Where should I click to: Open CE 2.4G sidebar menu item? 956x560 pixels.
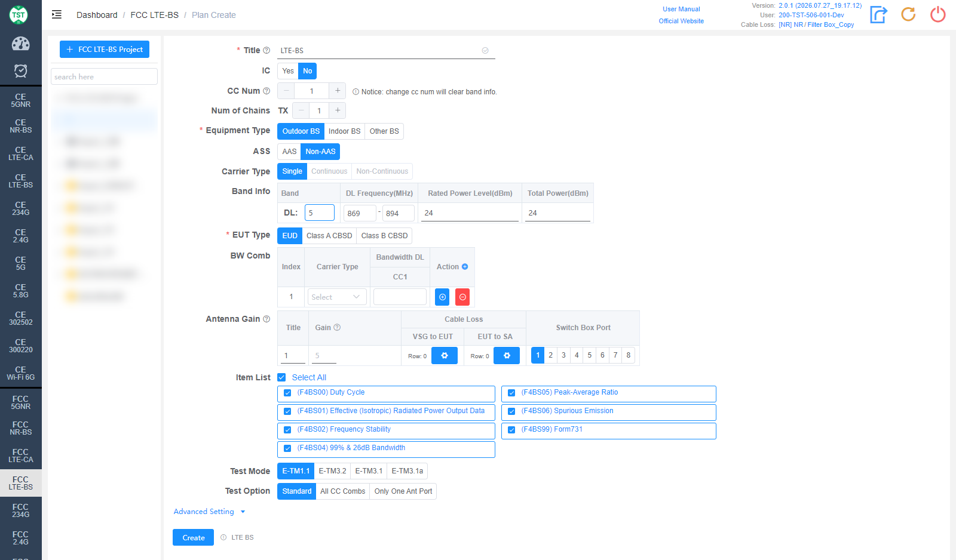click(x=21, y=236)
